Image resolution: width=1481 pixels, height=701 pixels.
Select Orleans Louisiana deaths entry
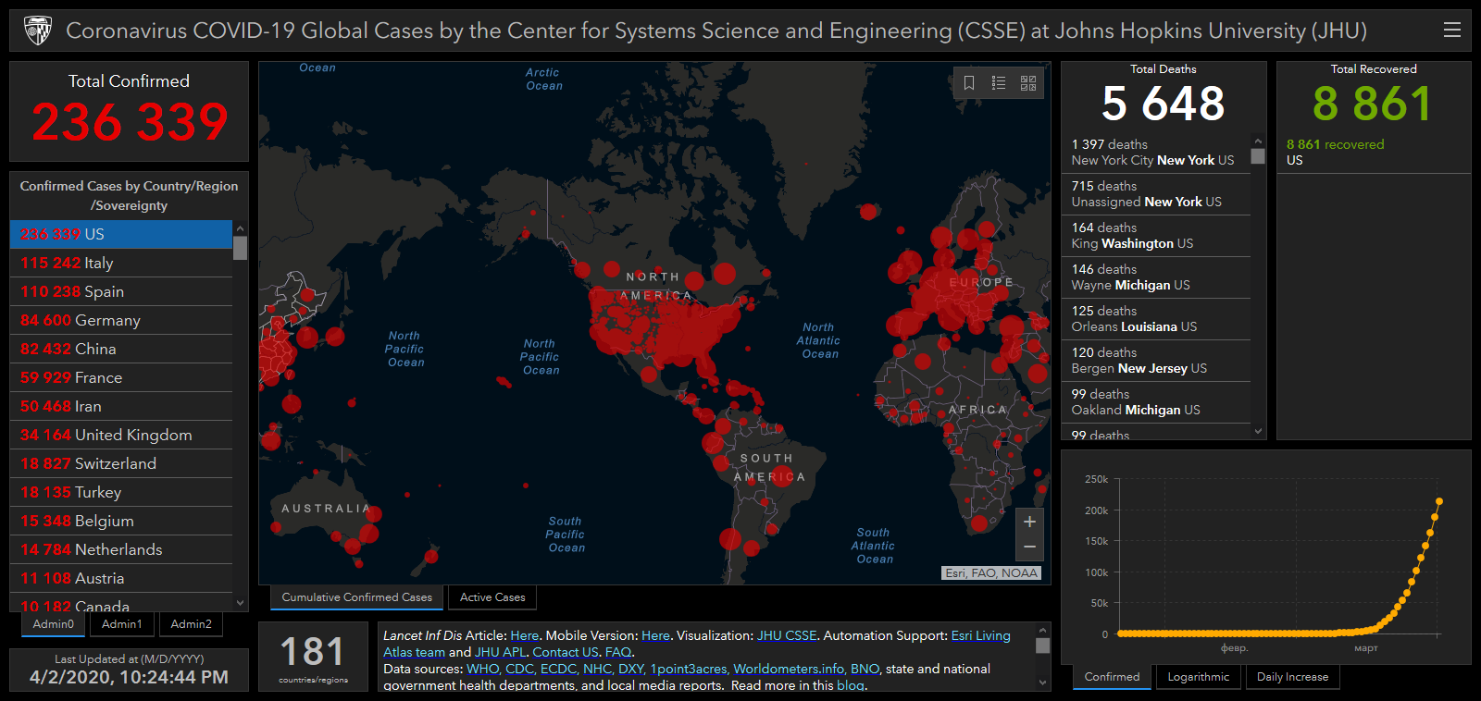pyautogui.click(x=1156, y=319)
